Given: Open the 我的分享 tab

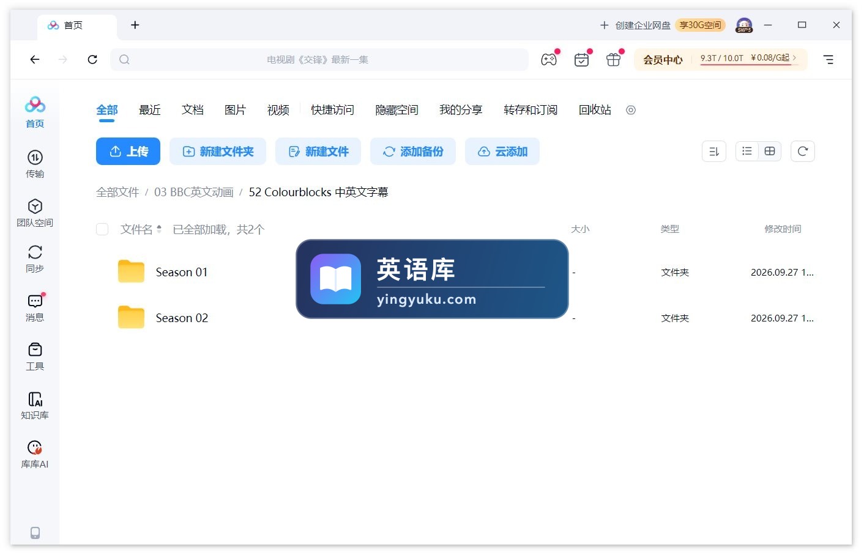Looking at the screenshot, I should tap(461, 110).
